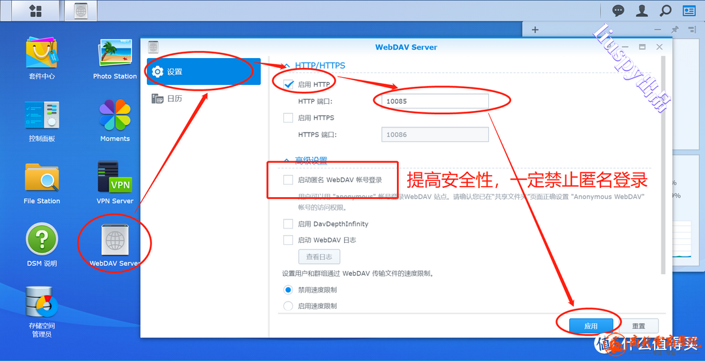Click the WebDAV settings vertical scrollbar
Viewport: 705px width, 361px height.
(x=663, y=164)
